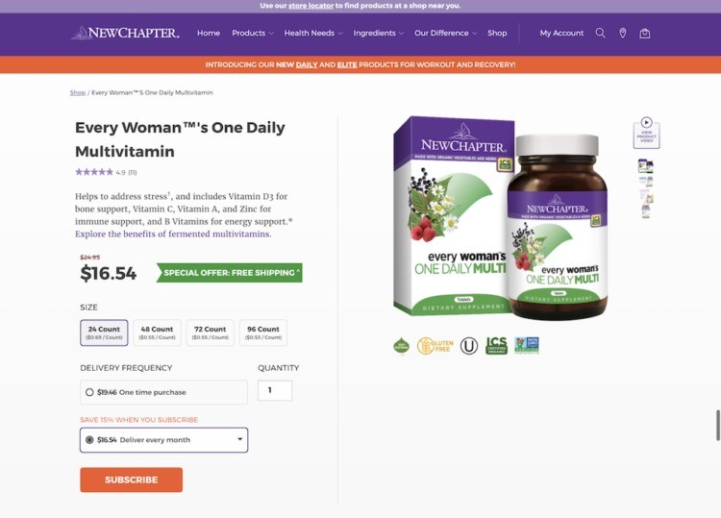Viewport: 721px width, 518px height.
Task: Go to My Account
Action: [x=561, y=33]
